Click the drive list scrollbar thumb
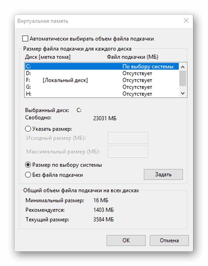 (183, 78)
